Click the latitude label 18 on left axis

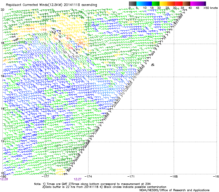[x=2, y=43]
